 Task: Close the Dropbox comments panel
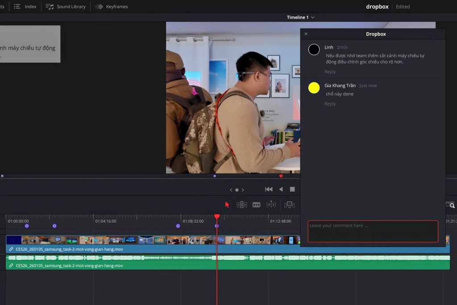pyautogui.click(x=306, y=34)
